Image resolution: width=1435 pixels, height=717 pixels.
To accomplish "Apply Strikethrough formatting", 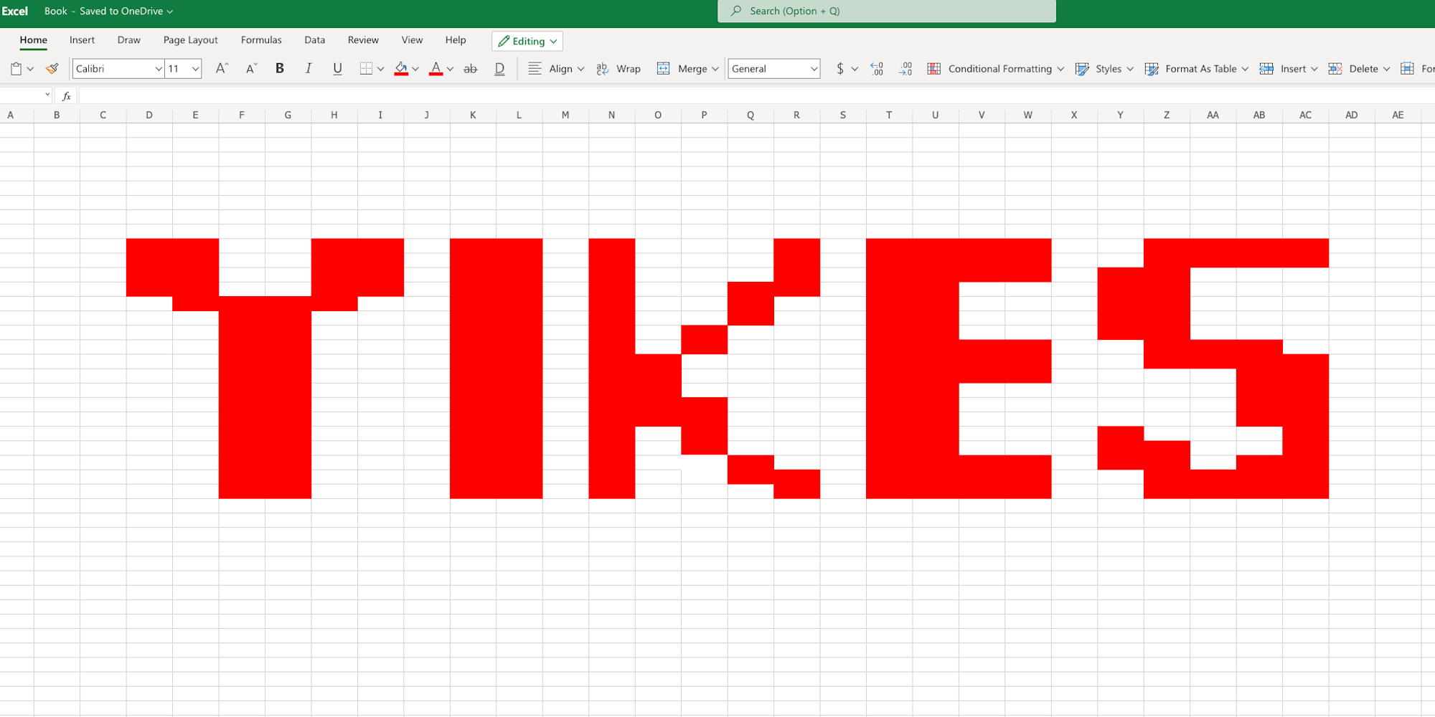I will coord(470,68).
